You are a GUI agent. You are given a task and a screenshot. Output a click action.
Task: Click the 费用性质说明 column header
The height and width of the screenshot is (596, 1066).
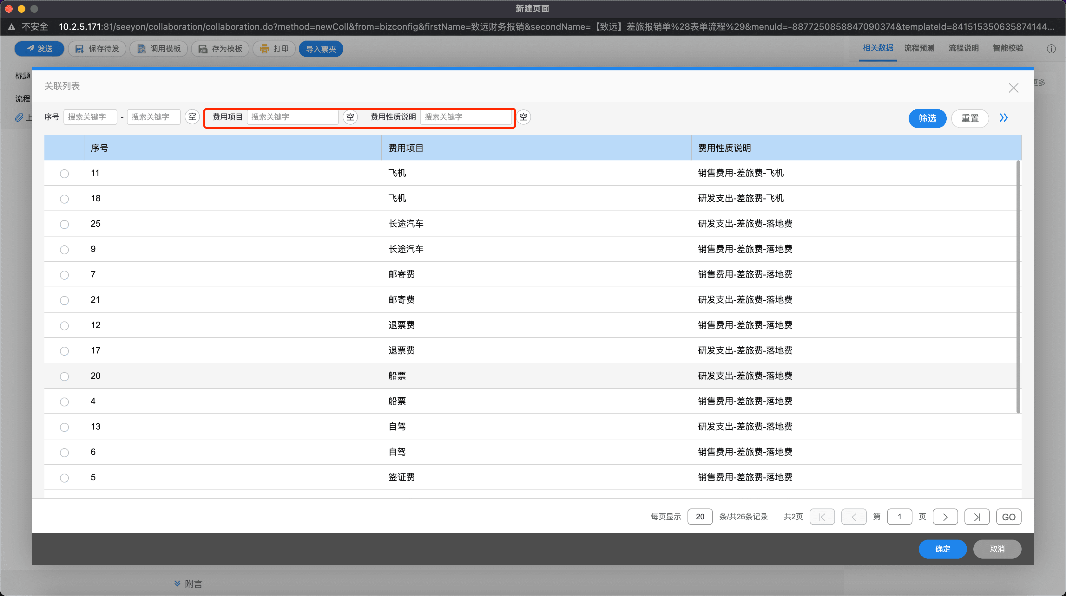point(856,148)
